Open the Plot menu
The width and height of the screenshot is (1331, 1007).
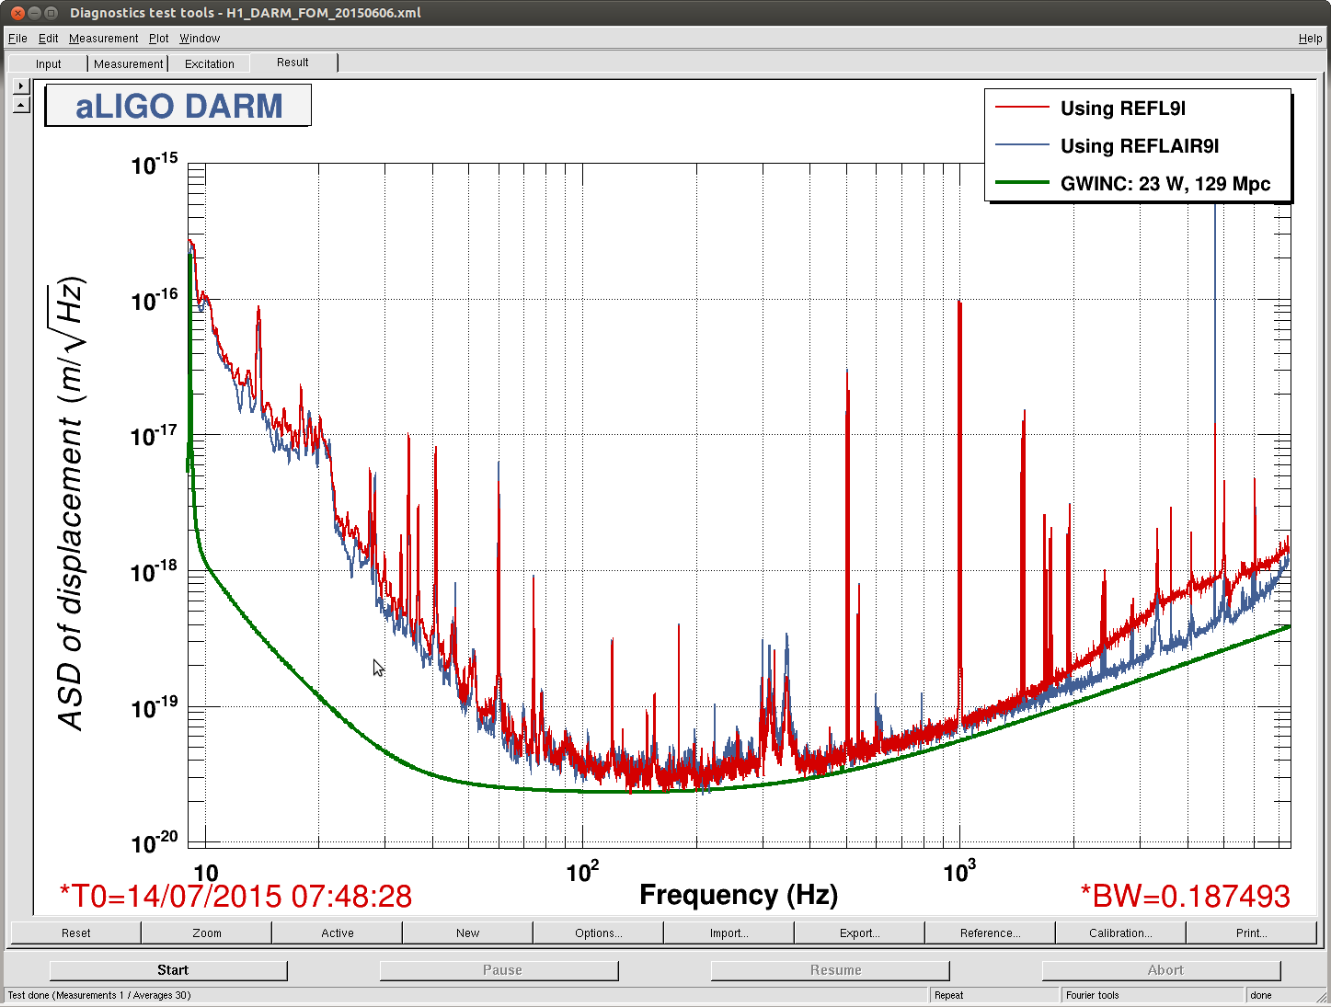[x=159, y=39]
